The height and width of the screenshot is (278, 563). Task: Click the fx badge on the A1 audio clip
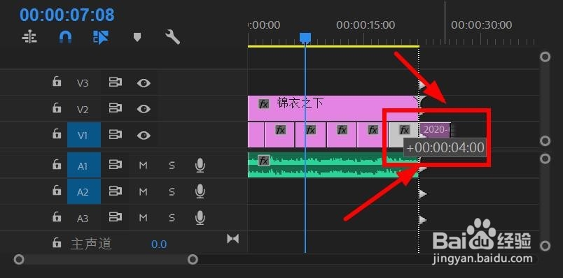[263, 160]
